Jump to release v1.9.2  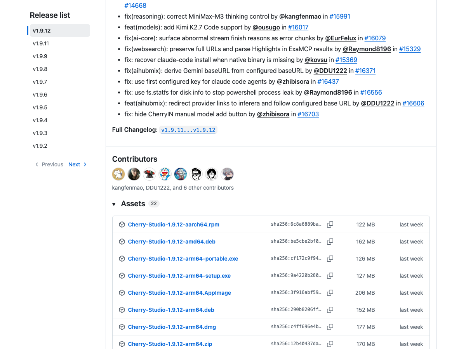[x=60, y=146]
